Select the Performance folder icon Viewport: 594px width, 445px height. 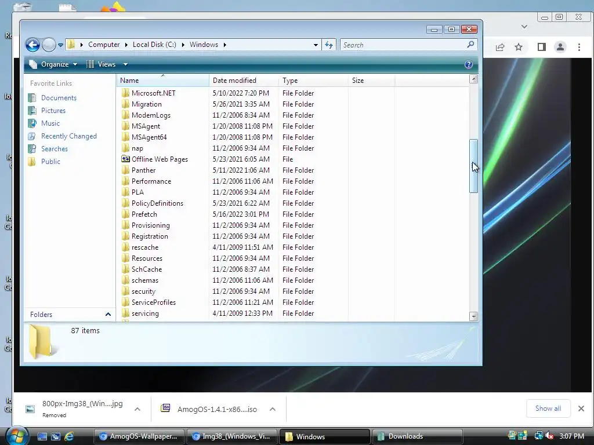point(126,181)
